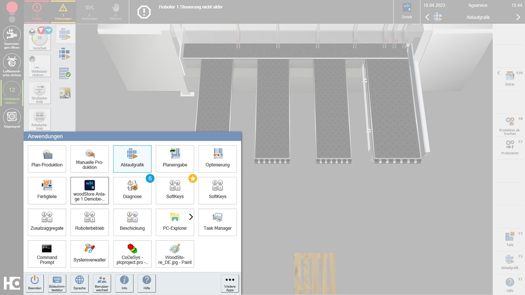The image size is (525, 295).
Task: Toggle Spannzangen öffnen control
Action: [12, 38]
